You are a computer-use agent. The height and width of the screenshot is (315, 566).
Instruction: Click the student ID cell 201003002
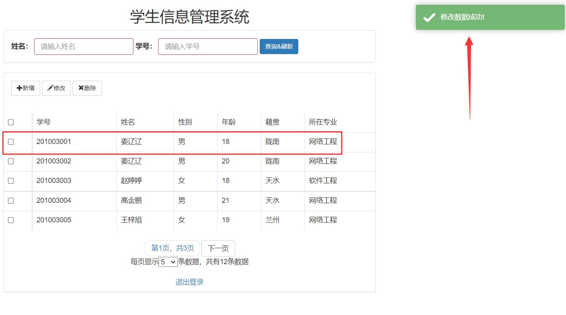54,161
